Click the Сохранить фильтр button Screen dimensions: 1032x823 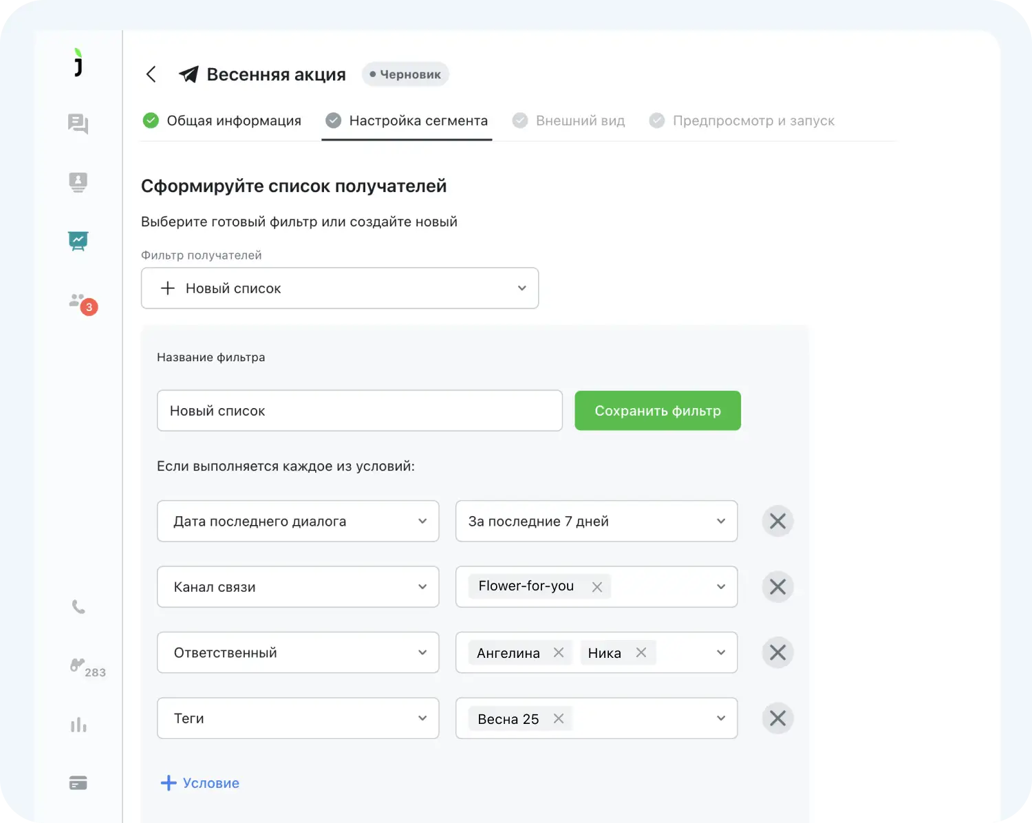[x=657, y=410]
